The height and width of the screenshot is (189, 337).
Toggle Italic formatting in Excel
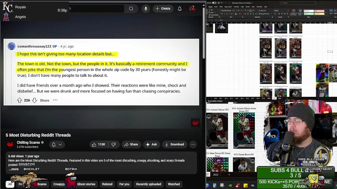coord(225,14)
